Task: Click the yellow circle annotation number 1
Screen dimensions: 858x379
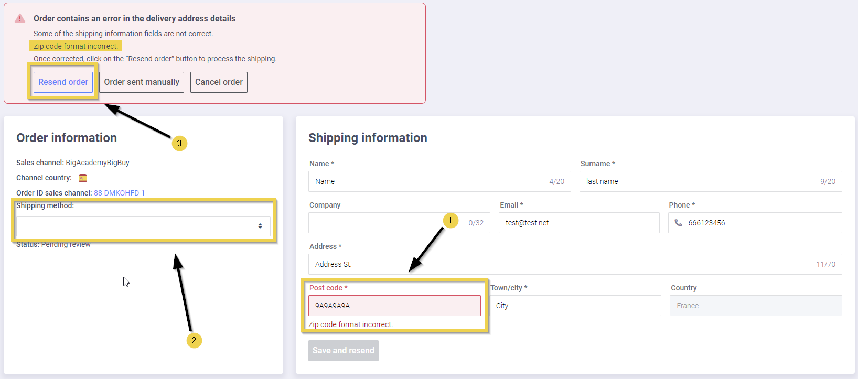Action: point(450,220)
